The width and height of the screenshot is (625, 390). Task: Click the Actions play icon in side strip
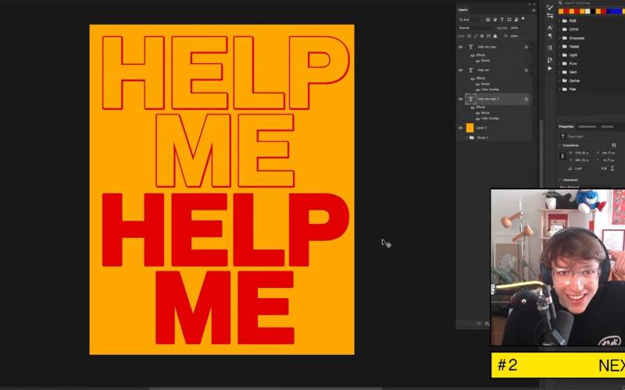550,69
